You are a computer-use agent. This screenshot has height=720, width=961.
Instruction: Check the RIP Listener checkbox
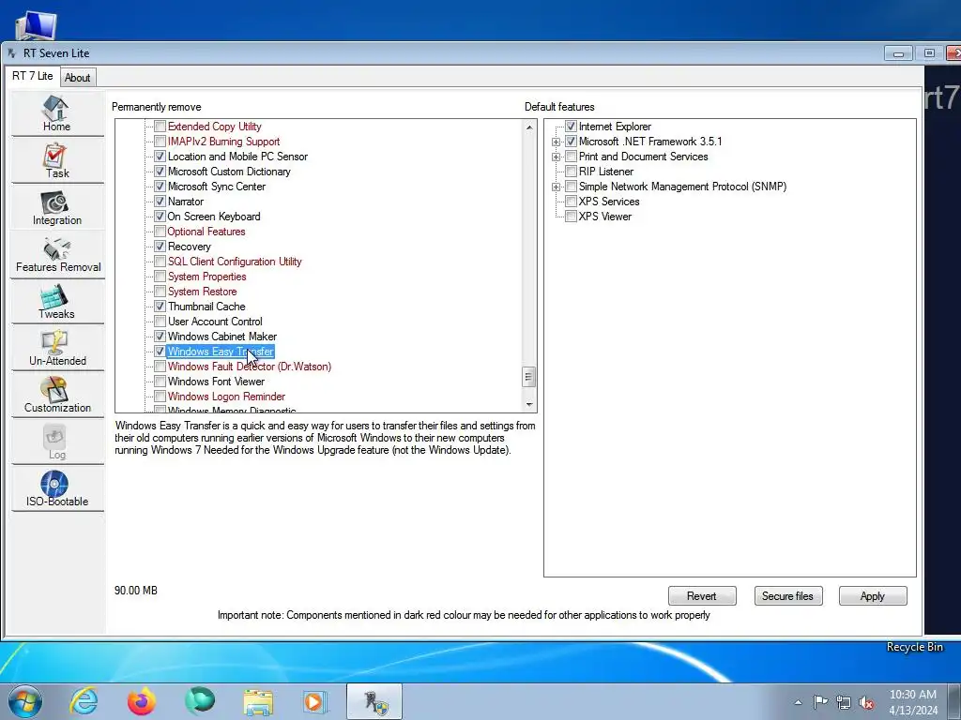click(x=571, y=172)
